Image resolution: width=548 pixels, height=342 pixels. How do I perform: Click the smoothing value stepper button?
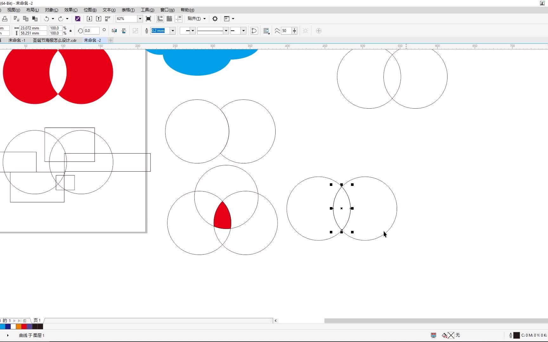[295, 31]
